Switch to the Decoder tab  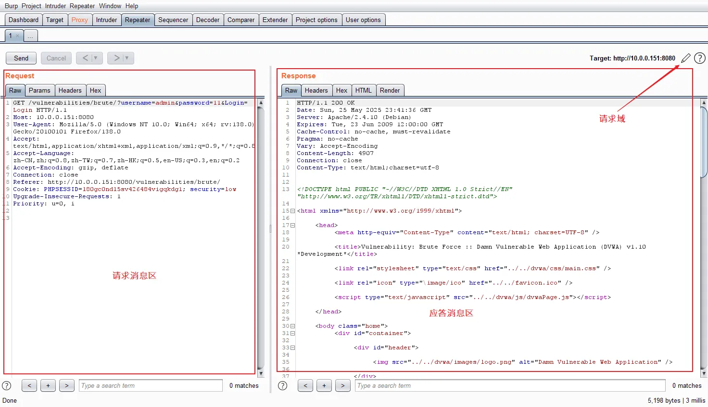208,20
